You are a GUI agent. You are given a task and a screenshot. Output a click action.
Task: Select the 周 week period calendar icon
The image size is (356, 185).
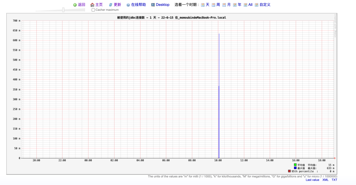[213, 5]
